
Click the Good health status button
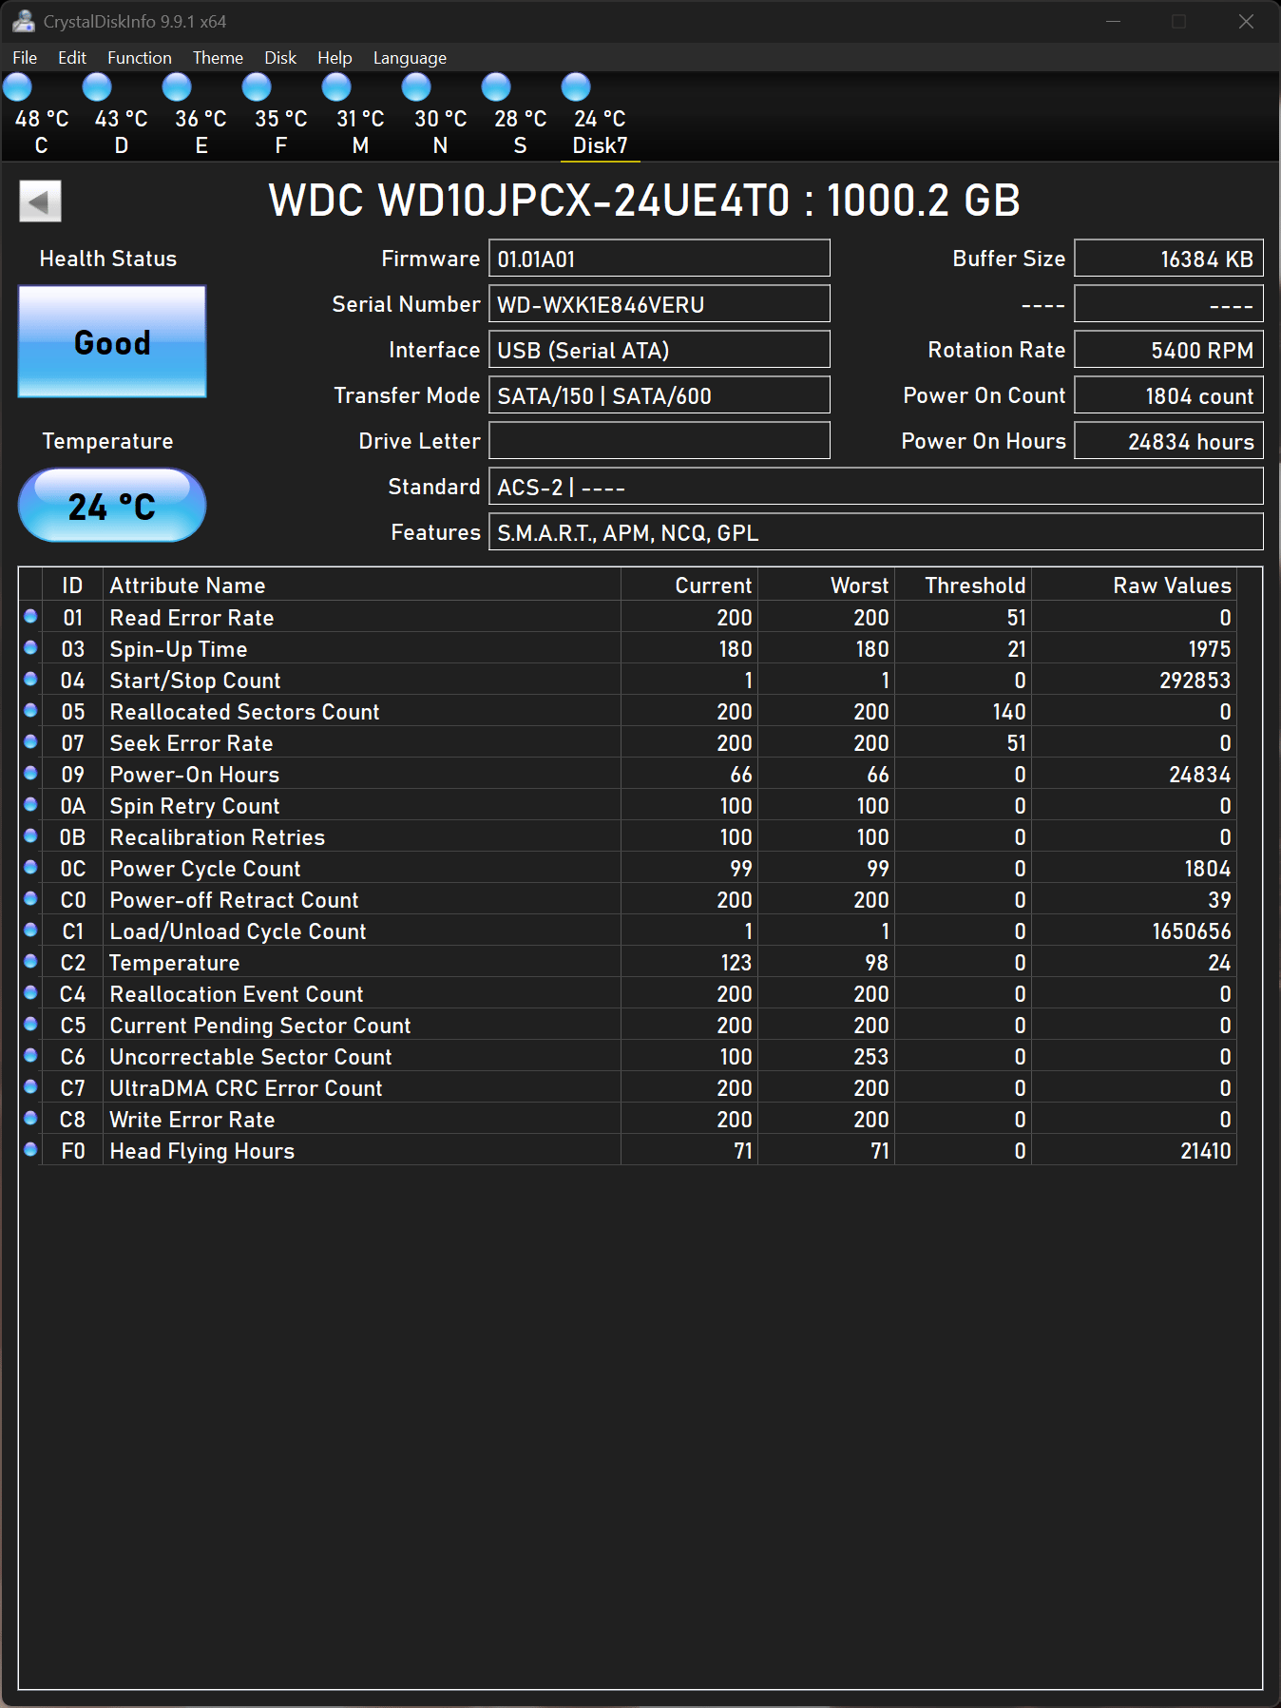(112, 342)
